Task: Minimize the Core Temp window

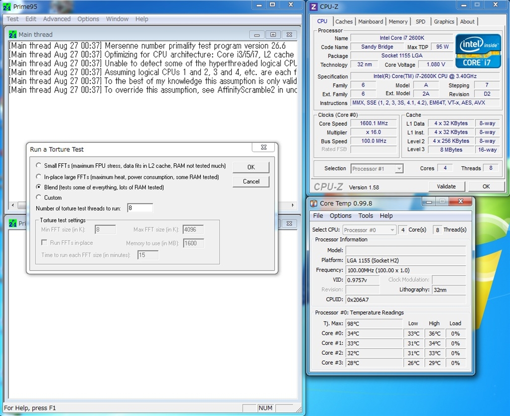Action: tap(428, 203)
